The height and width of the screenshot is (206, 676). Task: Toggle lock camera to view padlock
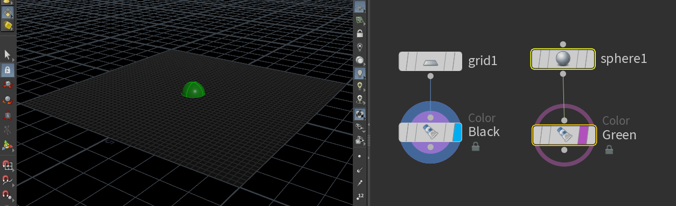pos(360,33)
